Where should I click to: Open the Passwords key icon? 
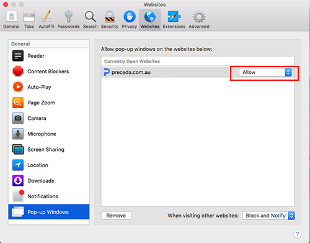click(x=68, y=16)
